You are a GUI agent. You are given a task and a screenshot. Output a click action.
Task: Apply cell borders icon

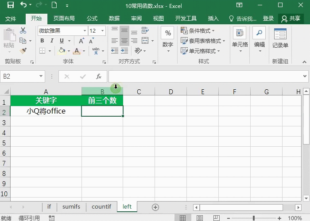click(x=42, y=51)
